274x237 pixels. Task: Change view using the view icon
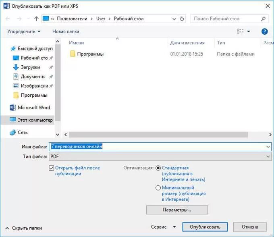coord(240,31)
